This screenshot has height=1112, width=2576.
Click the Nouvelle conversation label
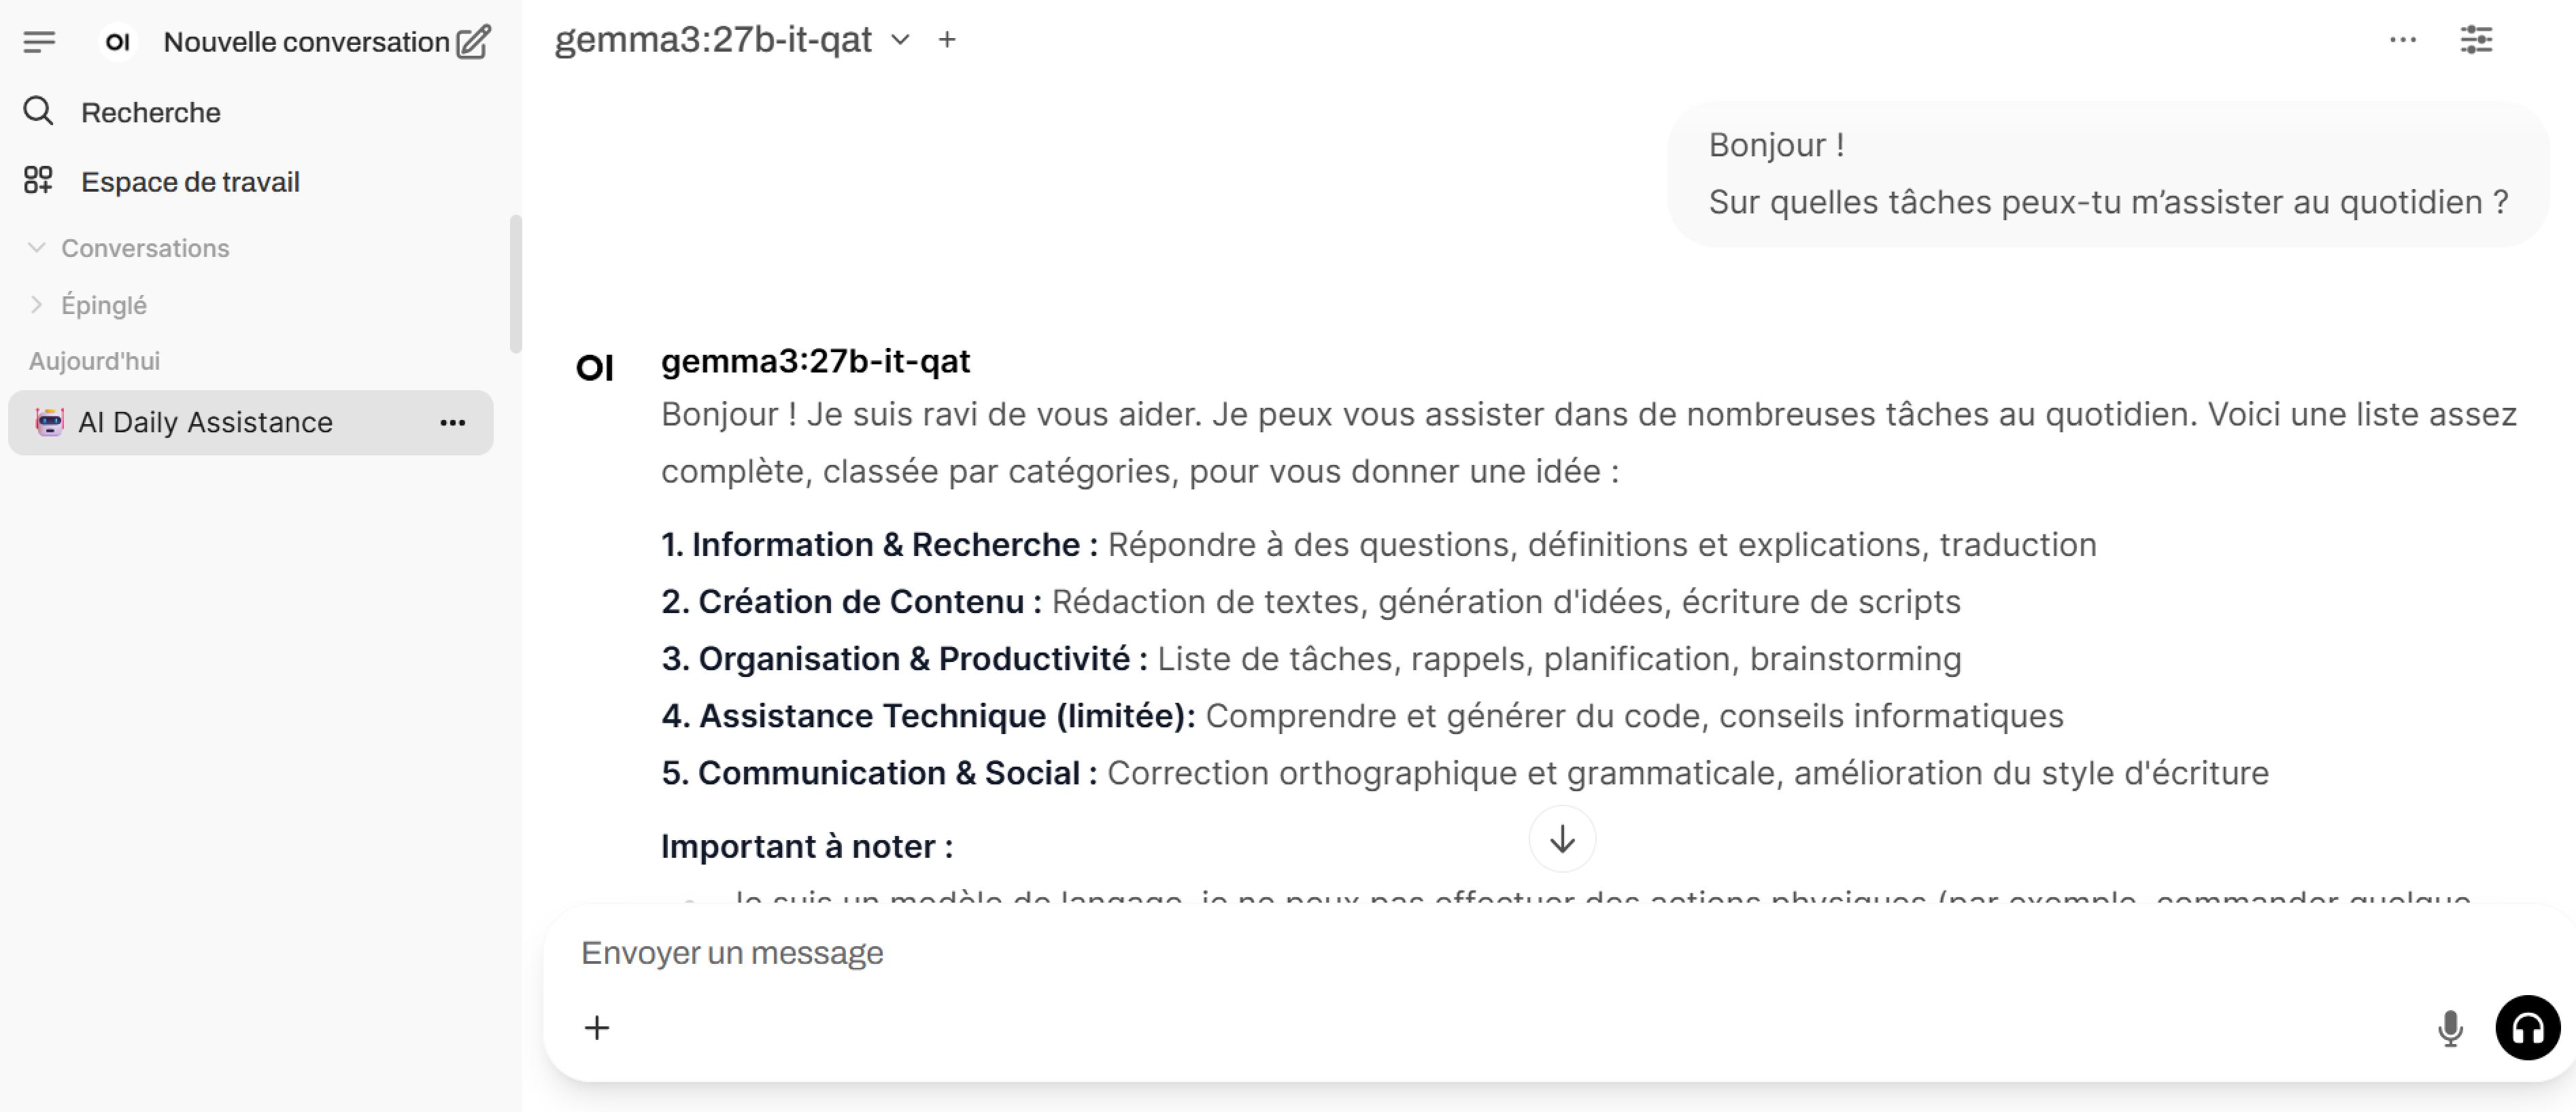[x=306, y=42]
